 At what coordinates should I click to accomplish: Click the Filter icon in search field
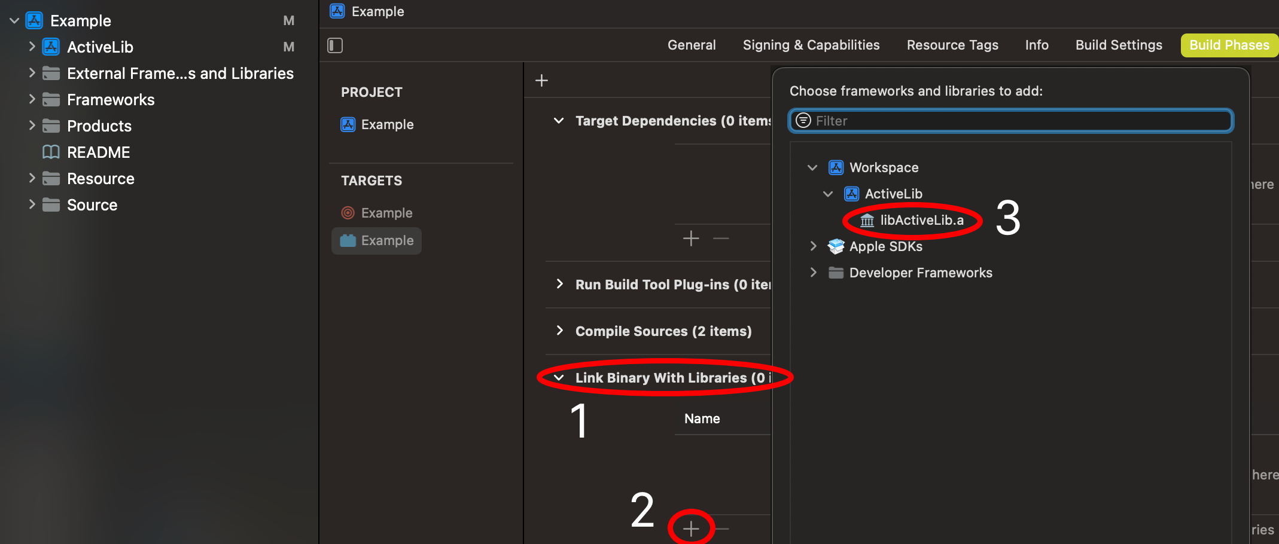(803, 121)
